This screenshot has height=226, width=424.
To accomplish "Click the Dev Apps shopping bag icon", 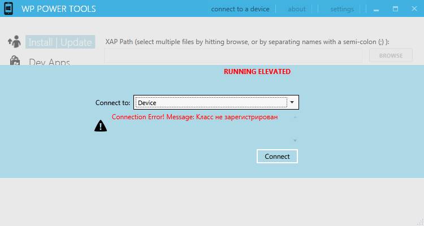I will click(15, 60).
